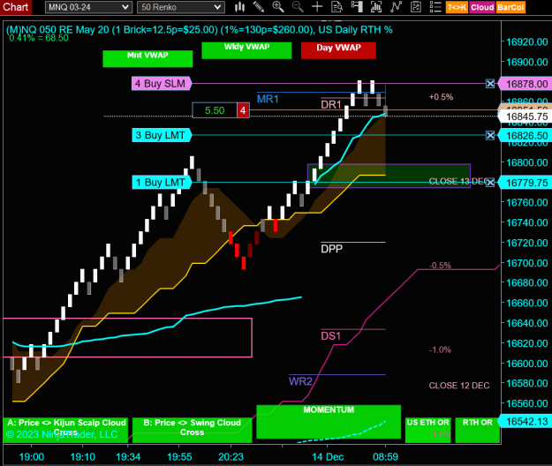The height and width of the screenshot is (466, 552).
Task: Click the 16779.75 order price tag
Action: 526,183
